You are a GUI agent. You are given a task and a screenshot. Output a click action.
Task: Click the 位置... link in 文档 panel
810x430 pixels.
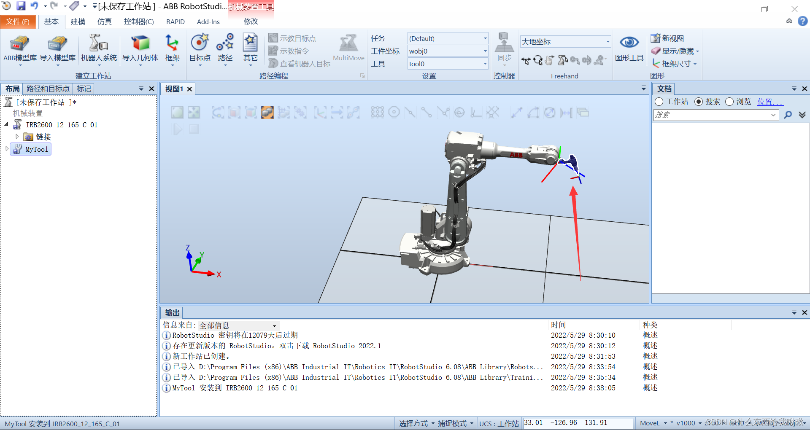[x=770, y=102]
